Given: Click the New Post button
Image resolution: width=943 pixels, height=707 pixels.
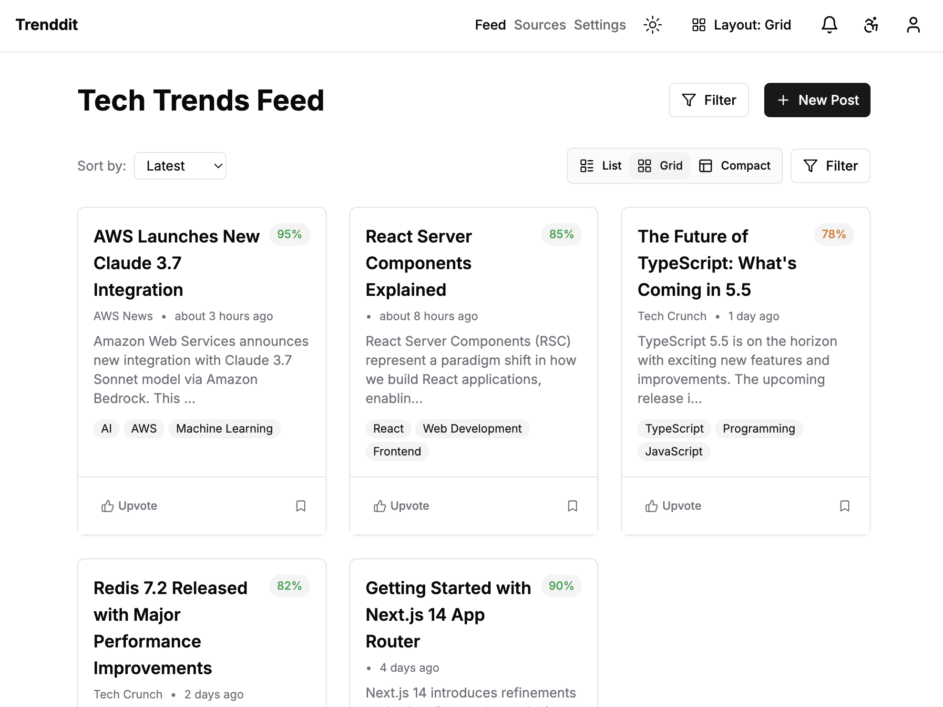Looking at the screenshot, I should coord(817,100).
